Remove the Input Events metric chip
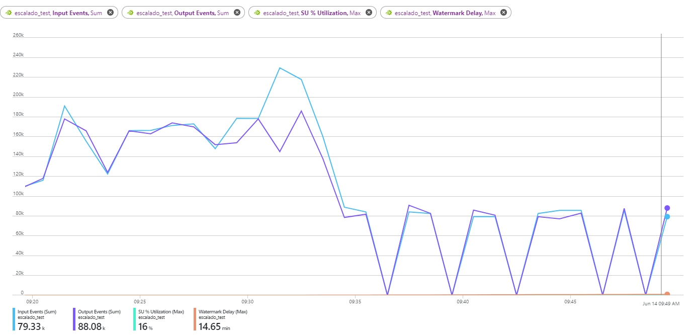The height and width of the screenshot is (335, 695). coord(111,13)
